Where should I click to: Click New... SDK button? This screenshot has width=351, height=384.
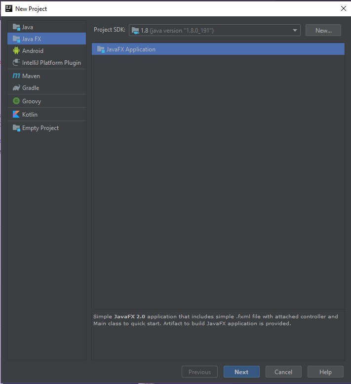(323, 30)
